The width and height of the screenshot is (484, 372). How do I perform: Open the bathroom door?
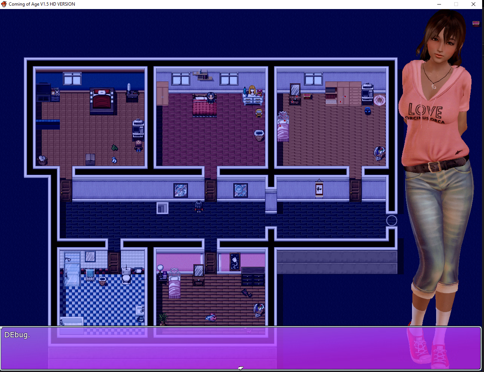pyautogui.click(x=114, y=262)
